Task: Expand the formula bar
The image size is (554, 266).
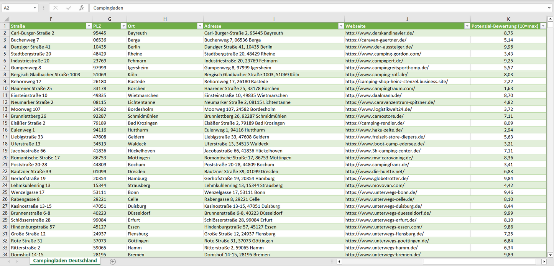Action: [549, 8]
